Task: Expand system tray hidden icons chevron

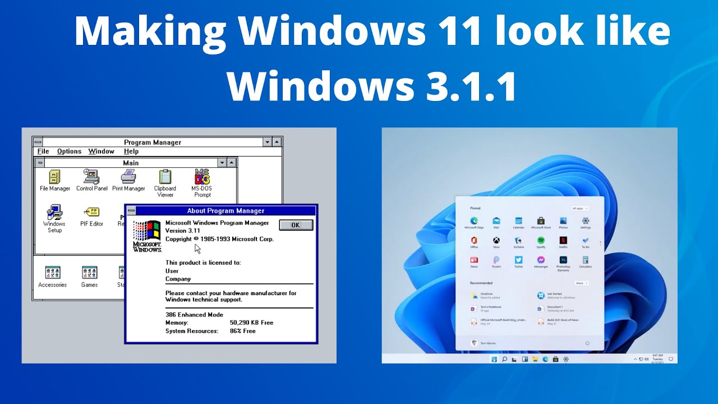Action: coord(636,359)
